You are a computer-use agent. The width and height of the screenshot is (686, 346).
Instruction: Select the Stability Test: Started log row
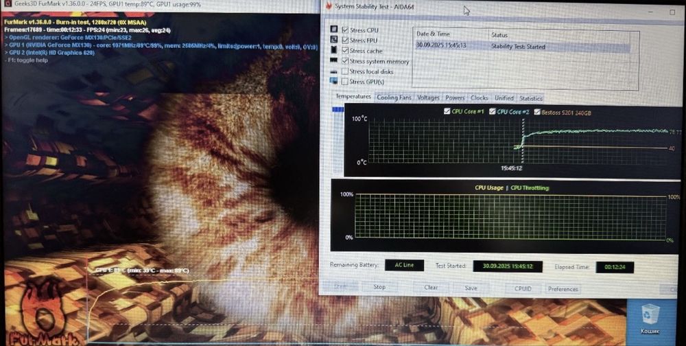point(522,46)
